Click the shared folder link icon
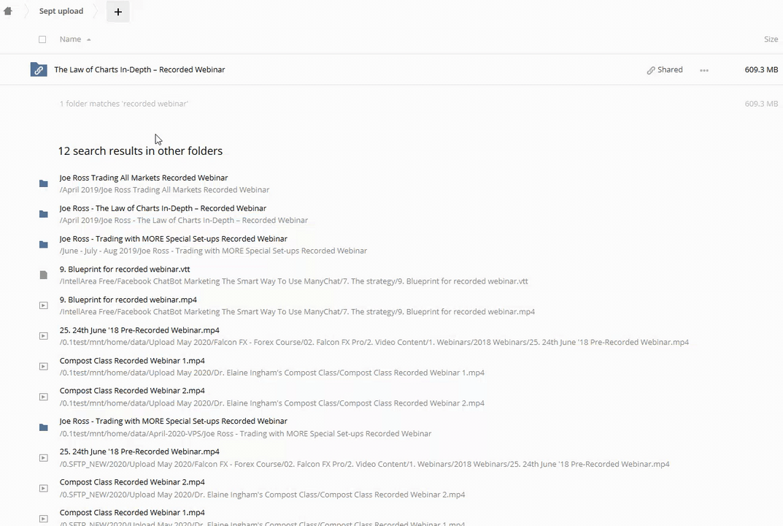The image size is (783, 526). click(39, 69)
